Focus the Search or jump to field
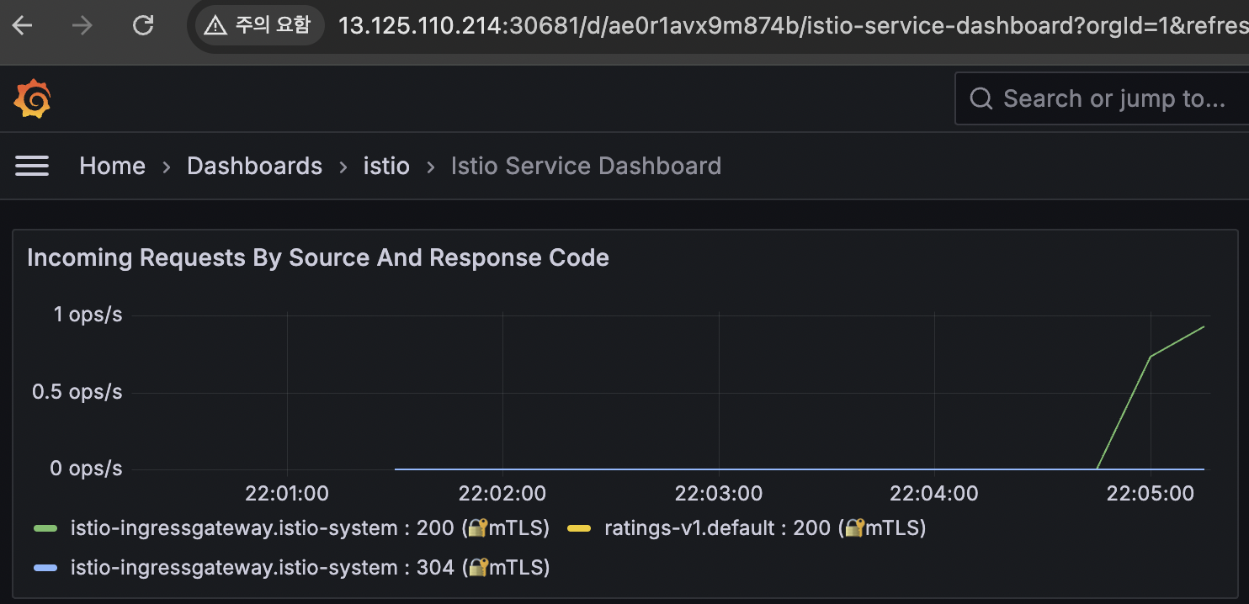The width and height of the screenshot is (1249, 604). tap(1103, 99)
